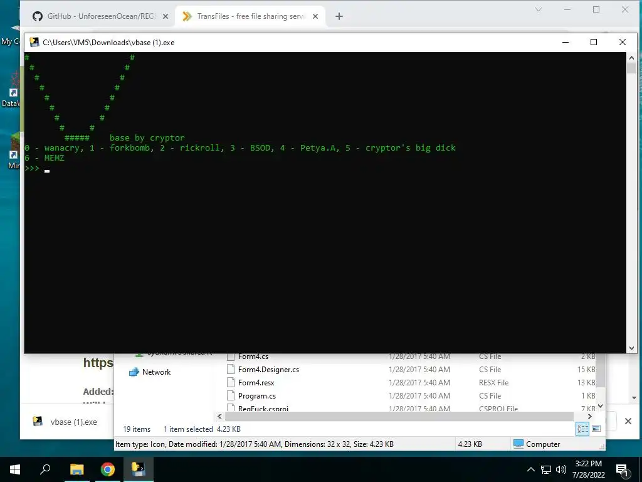642x482 pixels.
Task: Click the Form4.Designer.cs file icon
Action: (x=231, y=370)
